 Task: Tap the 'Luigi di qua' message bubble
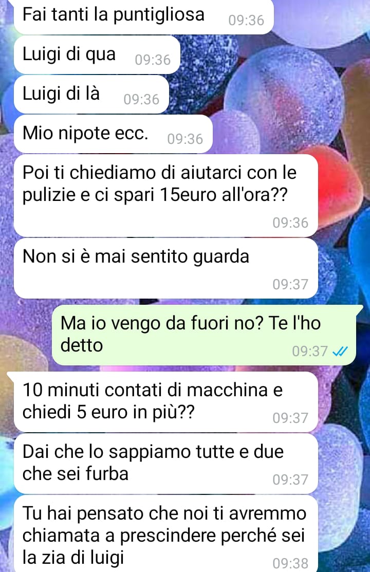(x=97, y=54)
